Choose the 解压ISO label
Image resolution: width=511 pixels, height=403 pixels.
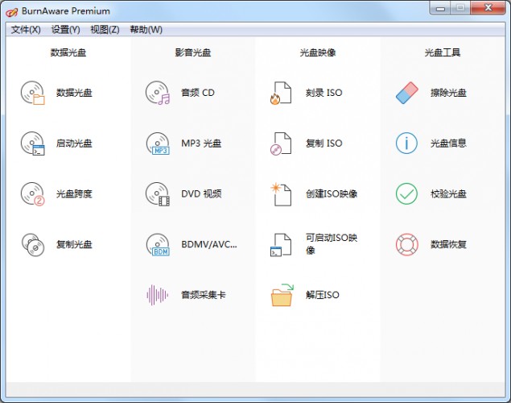[323, 295]
